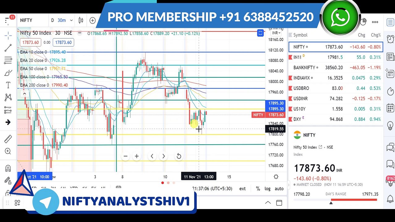Zoom out the chart with minus button
The width and height of the screenshot is (395, 222).
(125, 156)
